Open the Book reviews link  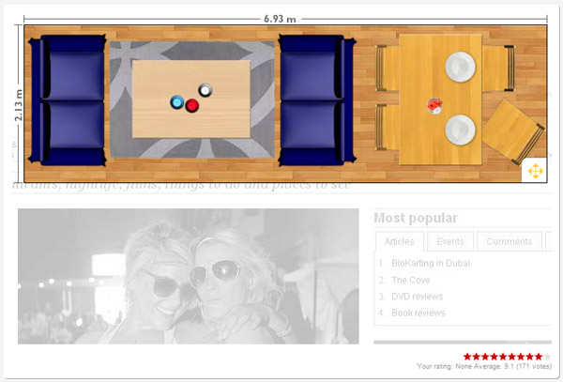418,313
